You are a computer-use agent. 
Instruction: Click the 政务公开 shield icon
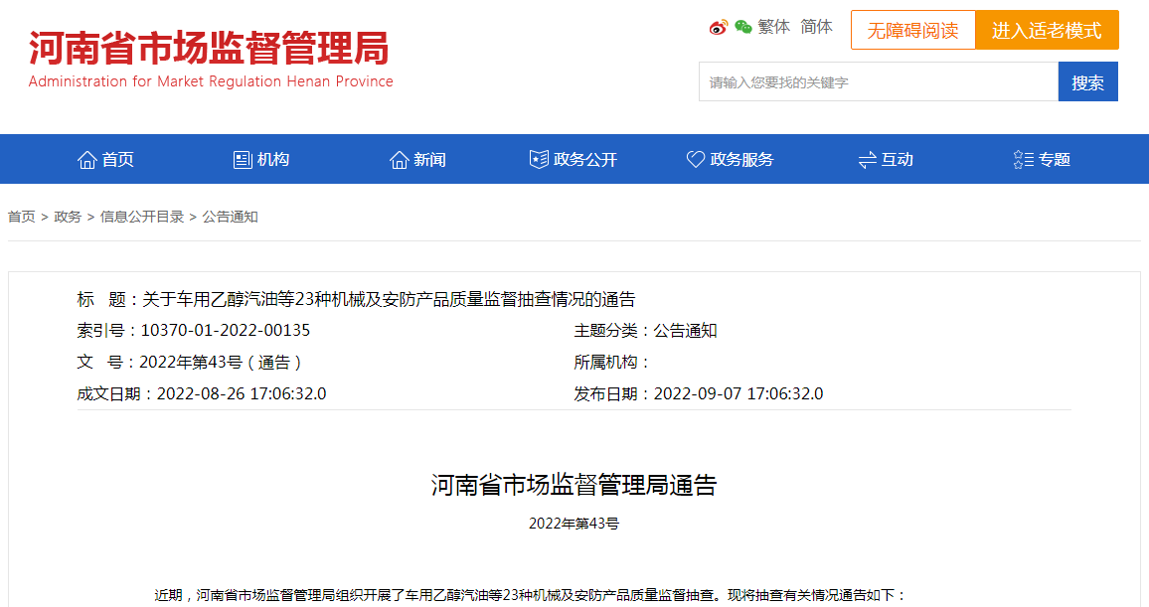click(539, 159)
